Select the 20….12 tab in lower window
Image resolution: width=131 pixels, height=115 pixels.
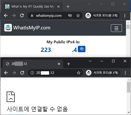pyautogui.click(x=33, y=64)
